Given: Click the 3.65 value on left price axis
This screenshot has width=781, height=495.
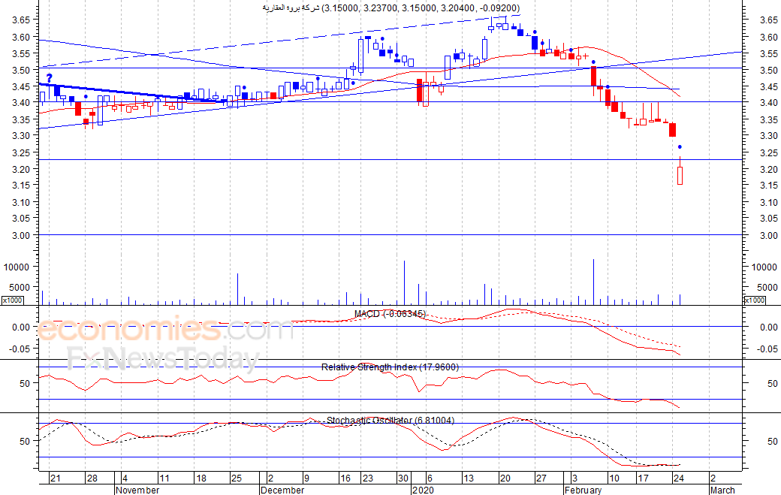Looking at the screenshot, I should click(22, 20).
